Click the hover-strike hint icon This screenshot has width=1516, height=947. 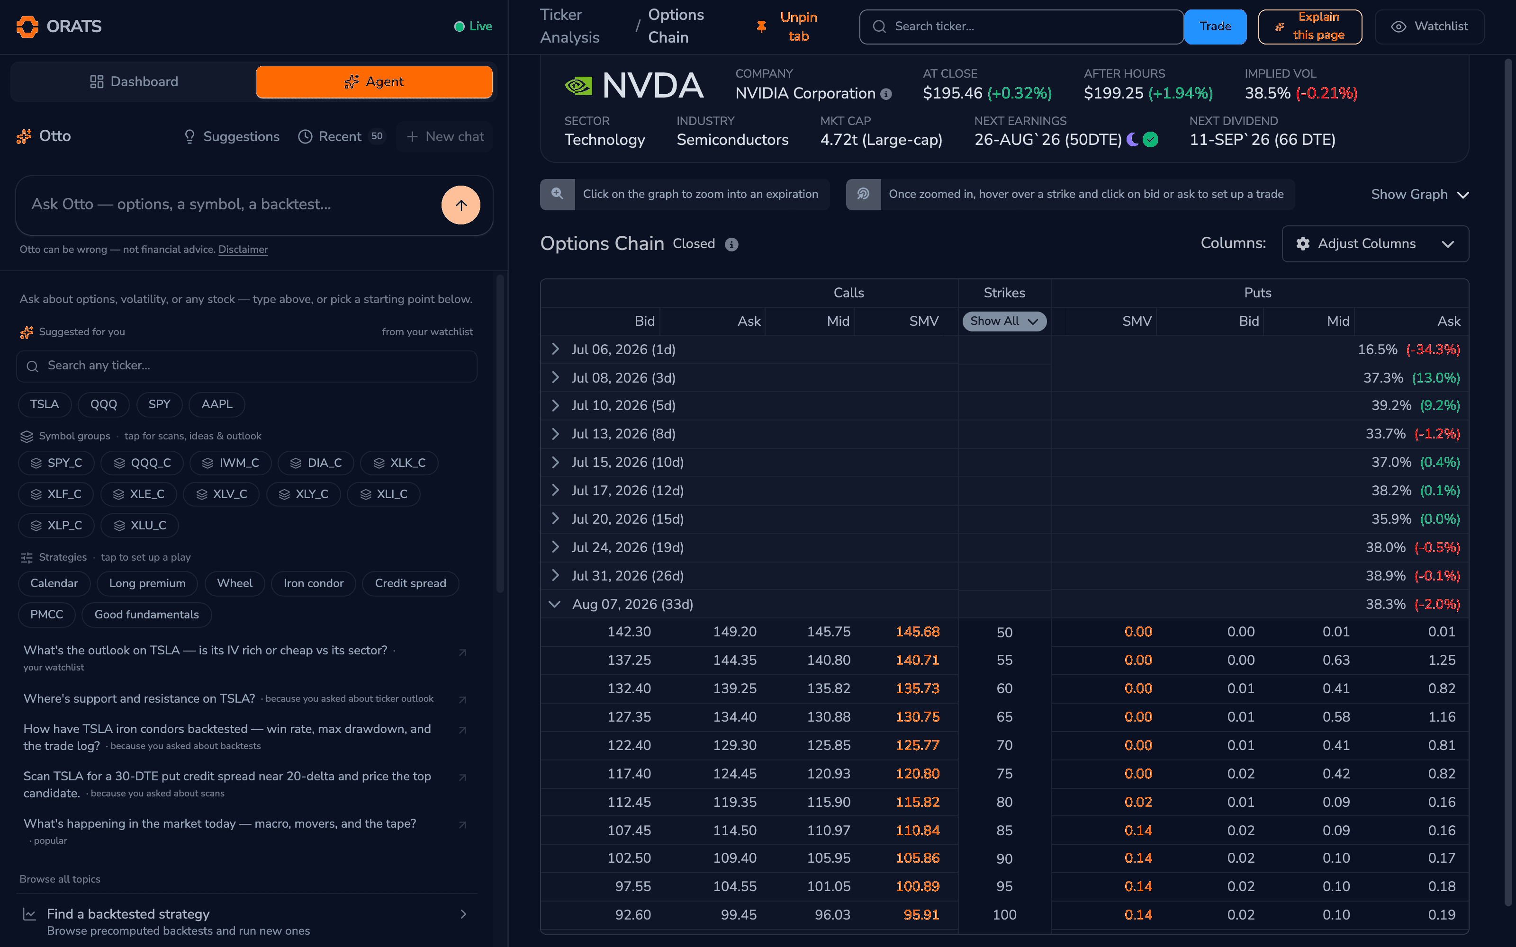[x=863, y=194]
